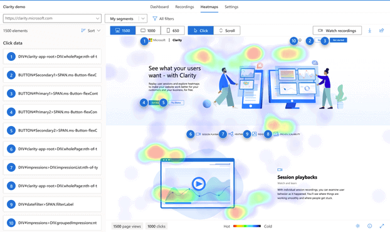The width and height of the screenshot is (390, 232).
Task: Click the download heatmap icon
Action: click(x=369, y=31)
